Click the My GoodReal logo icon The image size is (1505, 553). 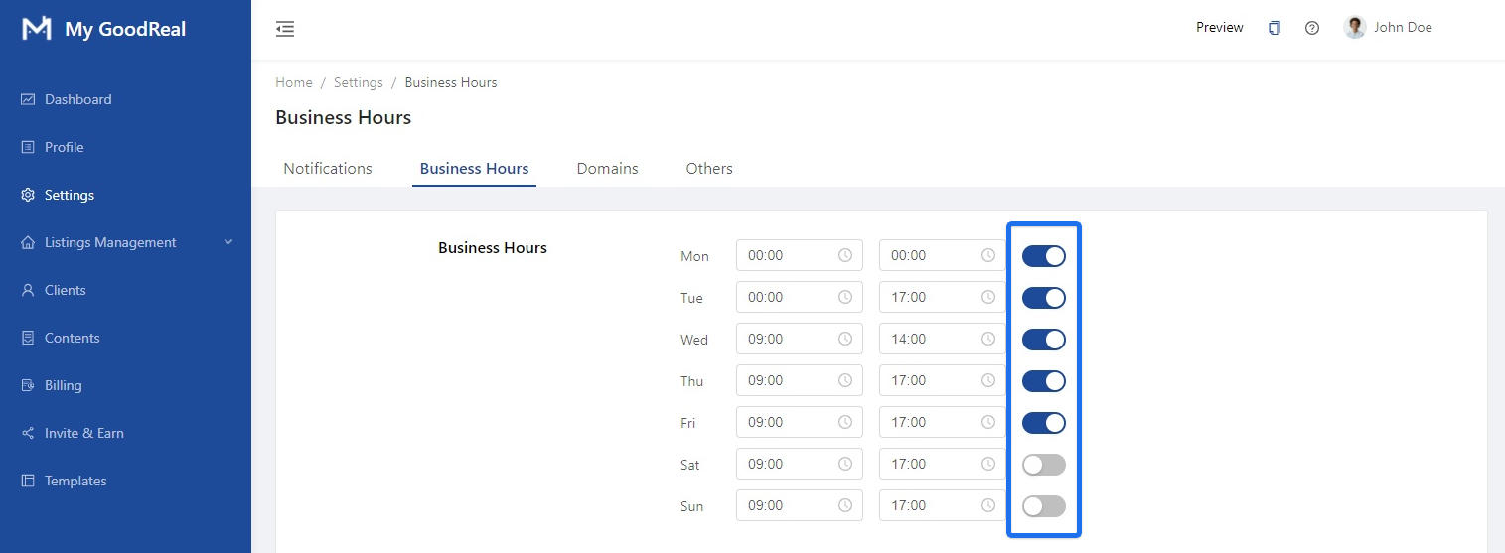(37, 29)
